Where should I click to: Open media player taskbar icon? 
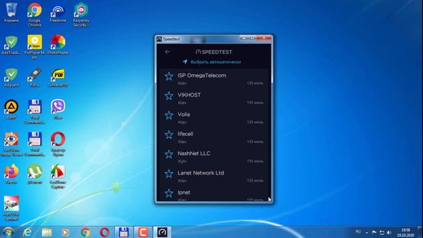tap(65, 232)
